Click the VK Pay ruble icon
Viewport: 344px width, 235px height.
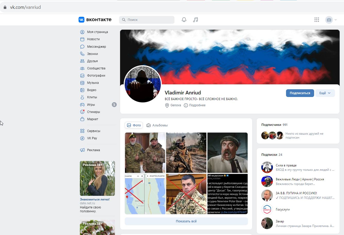pyautogui.click(x=82, y=138)
